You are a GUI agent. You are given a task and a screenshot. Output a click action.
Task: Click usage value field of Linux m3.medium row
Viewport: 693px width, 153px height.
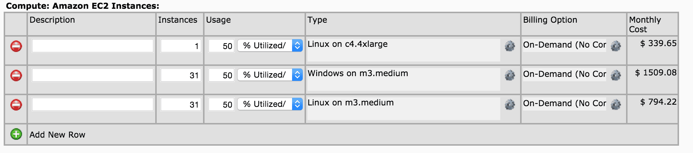tap(221, 105)
